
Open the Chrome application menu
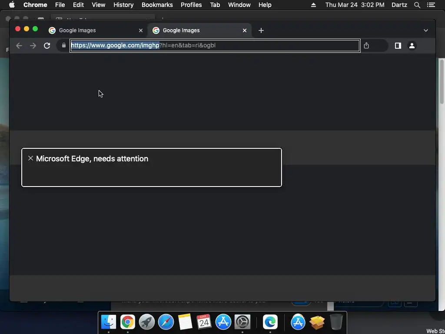coord(35,5)
